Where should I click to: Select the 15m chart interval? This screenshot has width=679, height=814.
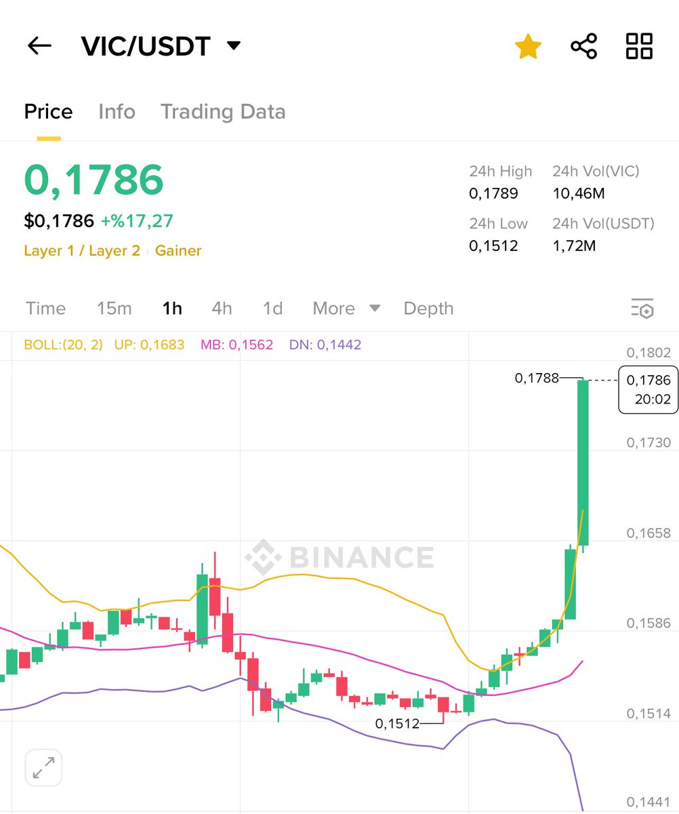tap(114, 309)
